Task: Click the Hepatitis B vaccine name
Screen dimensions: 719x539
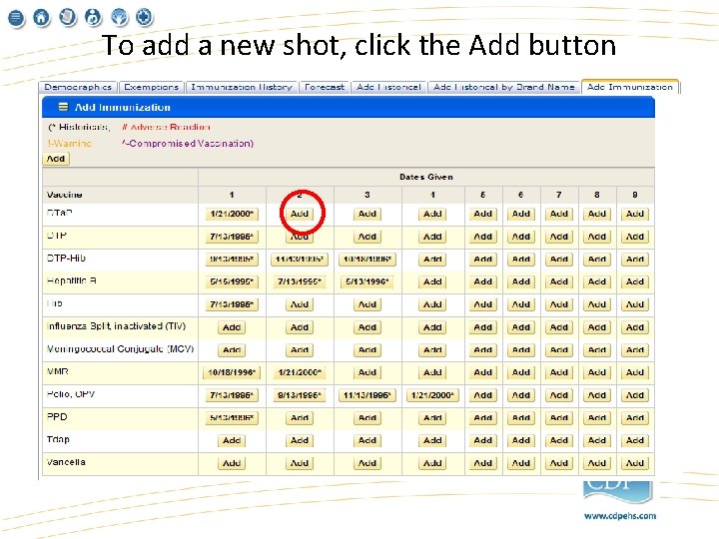Action: [x=72, y=280]
